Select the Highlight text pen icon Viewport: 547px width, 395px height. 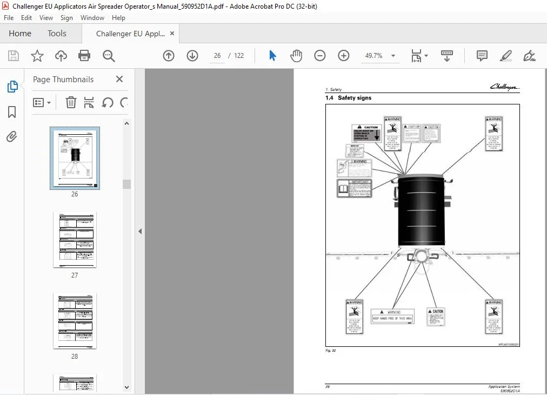[505, 56]
